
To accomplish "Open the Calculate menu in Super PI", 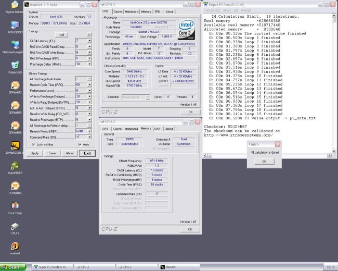I will (x=212, y=10).
